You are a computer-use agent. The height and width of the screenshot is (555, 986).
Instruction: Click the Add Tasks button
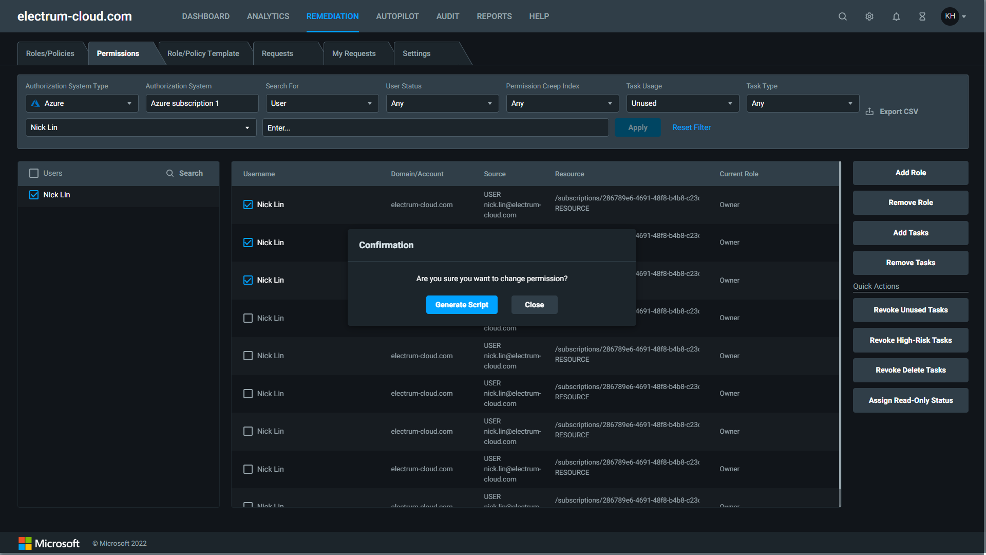pyautogui.click(x=911, y=233)
